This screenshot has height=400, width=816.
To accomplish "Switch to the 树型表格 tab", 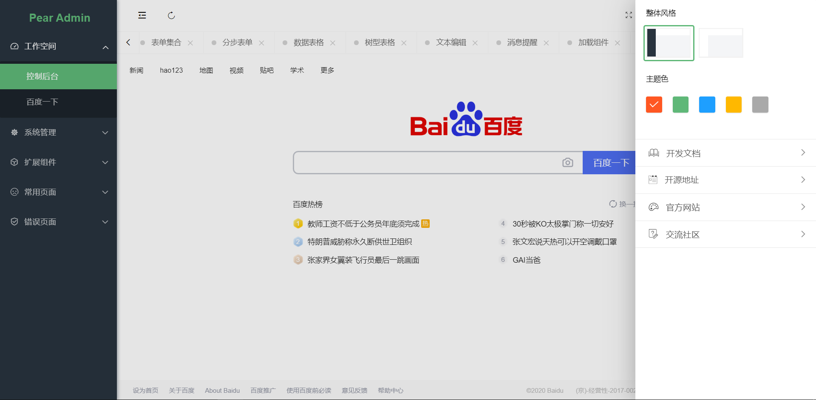I will pos(380,43).
